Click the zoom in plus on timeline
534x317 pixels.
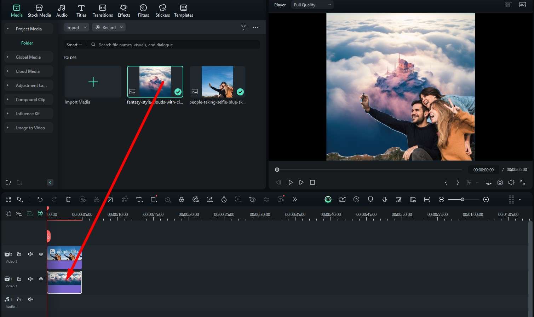point(486,199)
